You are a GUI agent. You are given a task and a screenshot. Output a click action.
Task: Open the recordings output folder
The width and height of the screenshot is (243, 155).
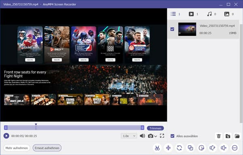pos(237,136)
